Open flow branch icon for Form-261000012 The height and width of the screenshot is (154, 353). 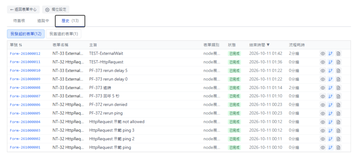(331, 54)
